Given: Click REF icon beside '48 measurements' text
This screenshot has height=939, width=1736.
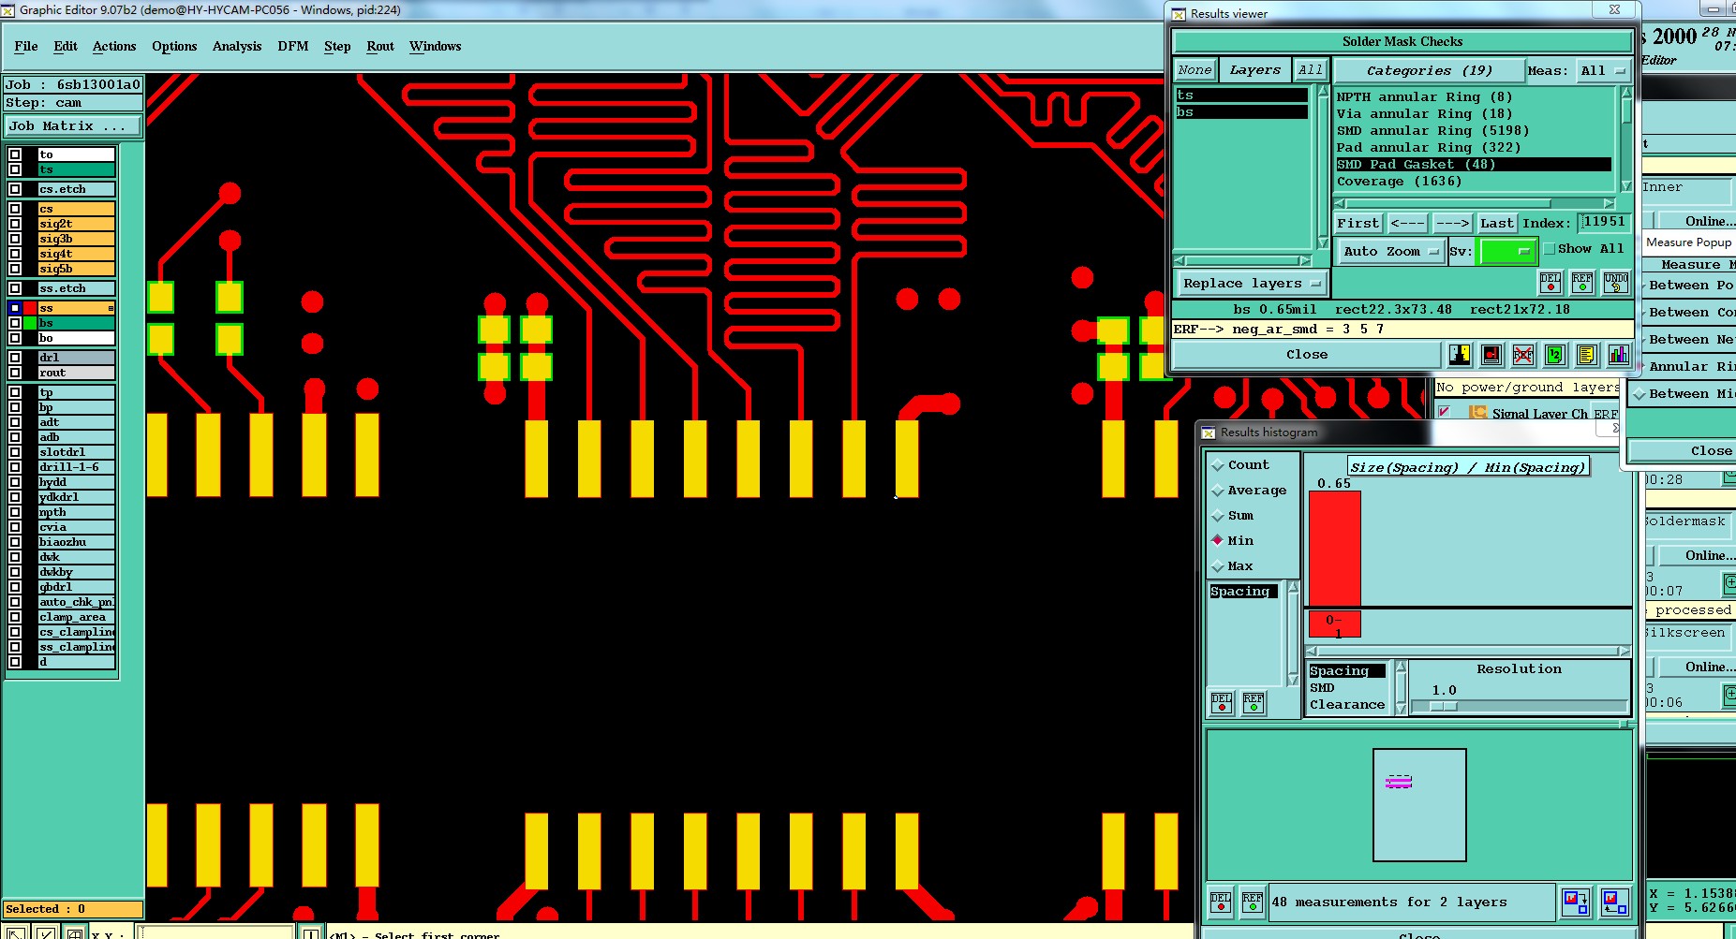Looking at the screenshot, I should click(x=1253, y=902).
